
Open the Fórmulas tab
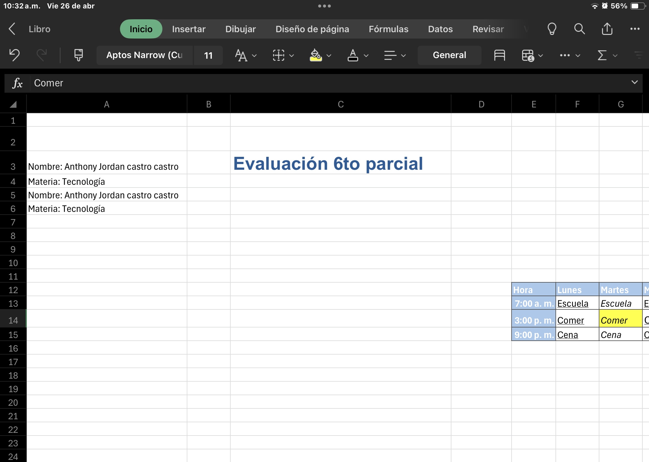(x=388, y=29)
